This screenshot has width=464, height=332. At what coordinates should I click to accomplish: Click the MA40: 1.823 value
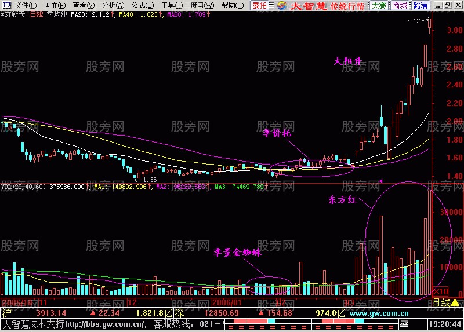click(x=140, y=14)
